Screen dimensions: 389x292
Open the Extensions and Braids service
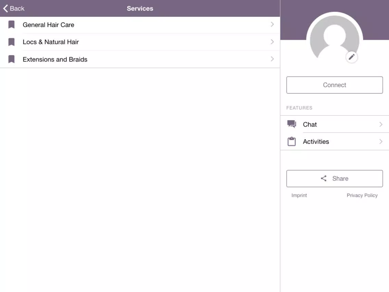click(140, 59)
